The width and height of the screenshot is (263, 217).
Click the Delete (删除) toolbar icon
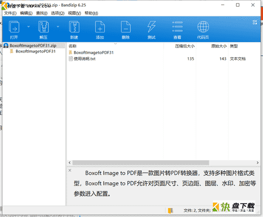pos(126,27)
